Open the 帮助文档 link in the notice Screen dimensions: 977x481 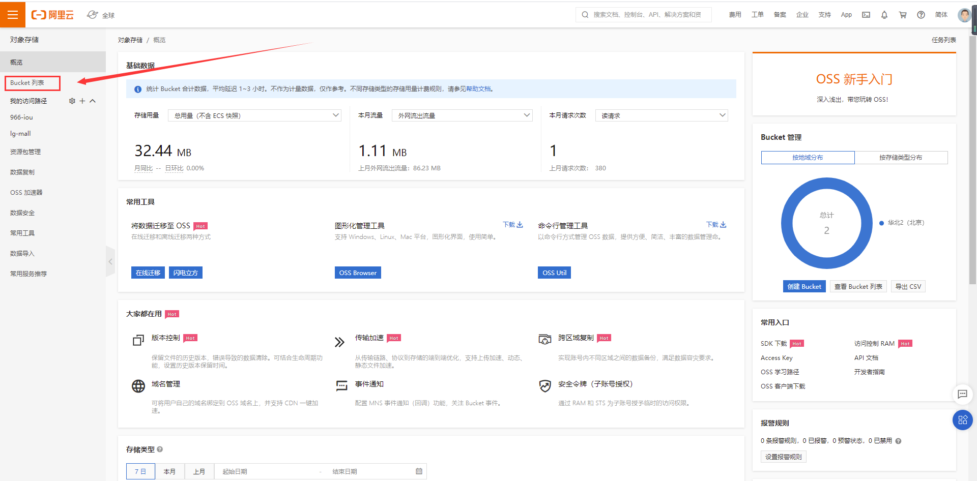[478, 89]
